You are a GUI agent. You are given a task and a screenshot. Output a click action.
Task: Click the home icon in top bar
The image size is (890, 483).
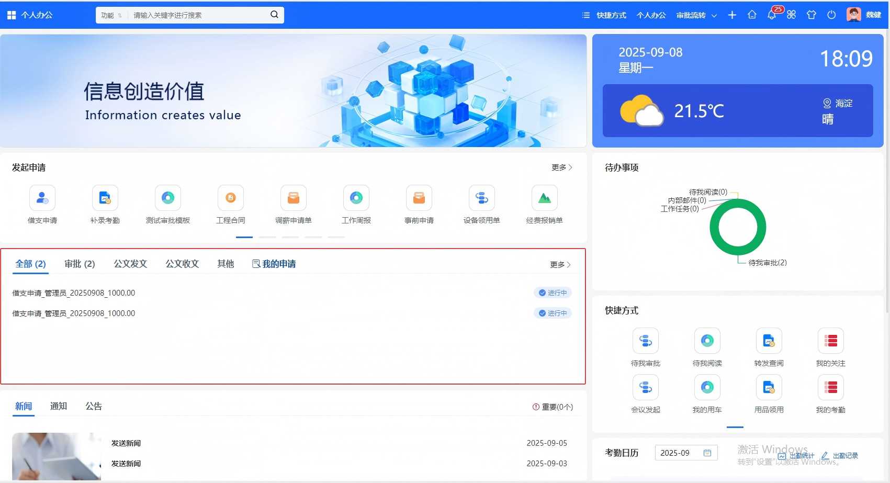pyautogui.click(x=752, y=15)
